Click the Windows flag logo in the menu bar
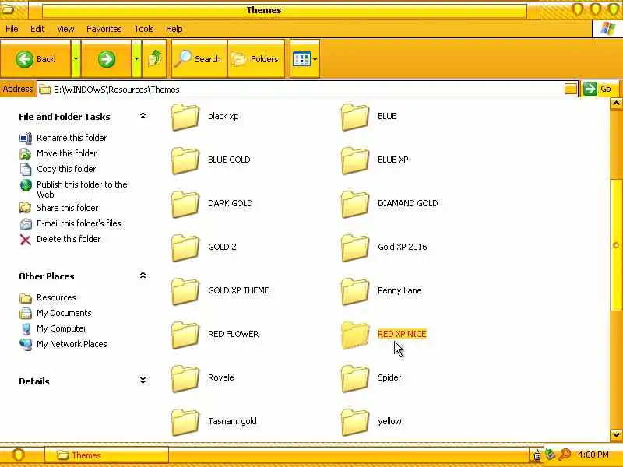This screenshot has width=623, height=467. [607, 29]
